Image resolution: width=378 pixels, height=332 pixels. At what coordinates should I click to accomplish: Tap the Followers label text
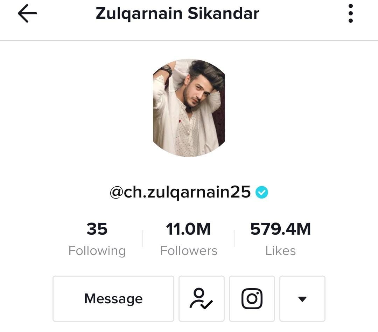click(x=189, y=251)
